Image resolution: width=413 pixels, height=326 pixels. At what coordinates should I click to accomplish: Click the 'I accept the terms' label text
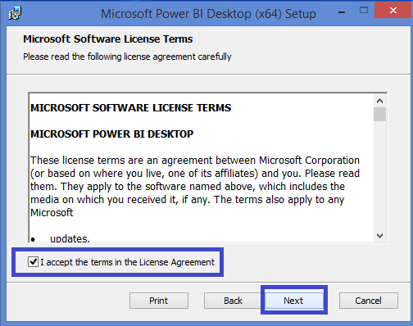(128, 262)
